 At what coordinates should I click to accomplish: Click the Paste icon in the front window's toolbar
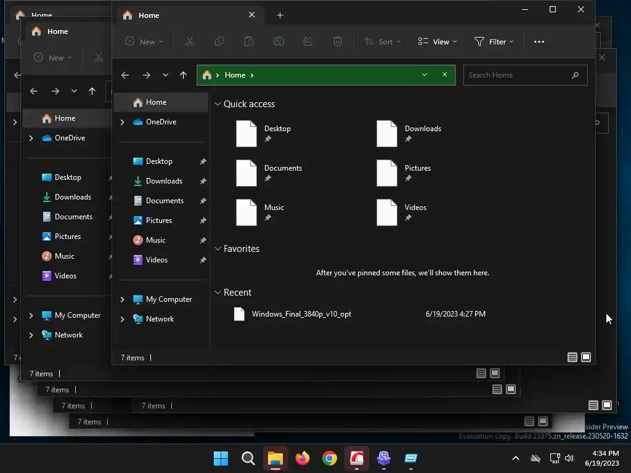click(249, 41)
